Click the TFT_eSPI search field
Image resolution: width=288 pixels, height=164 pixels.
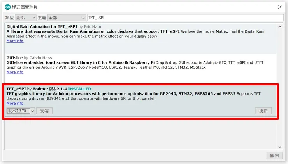tap(185, 18)
